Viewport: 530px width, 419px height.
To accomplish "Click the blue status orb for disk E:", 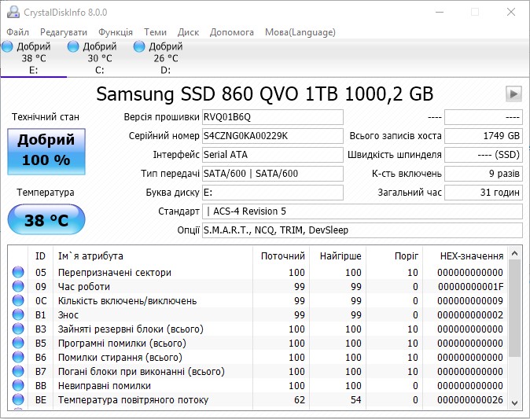I will pos(7,46).
